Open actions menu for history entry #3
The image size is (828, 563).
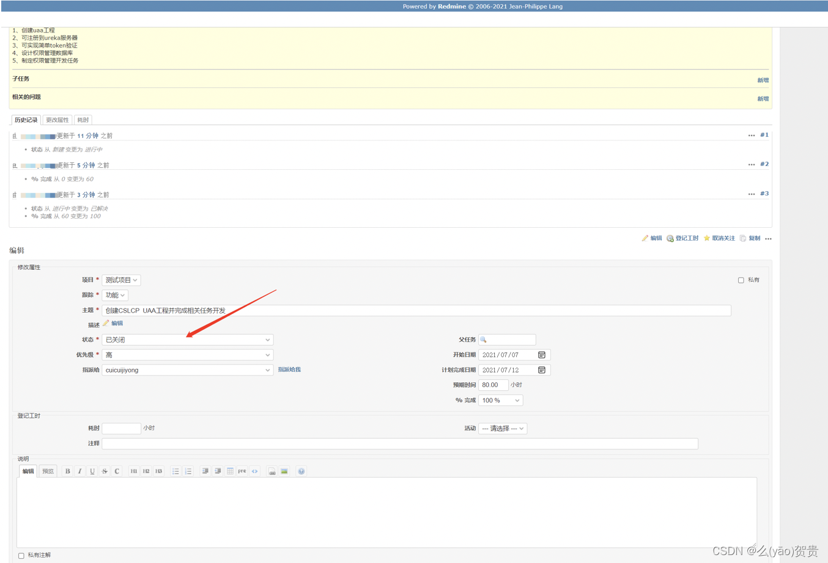(x=752, y=194)
